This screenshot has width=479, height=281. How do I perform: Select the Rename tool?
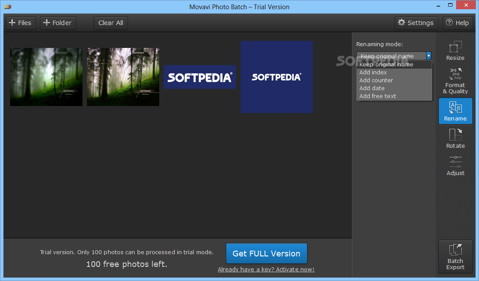click(x=455, y=111)
